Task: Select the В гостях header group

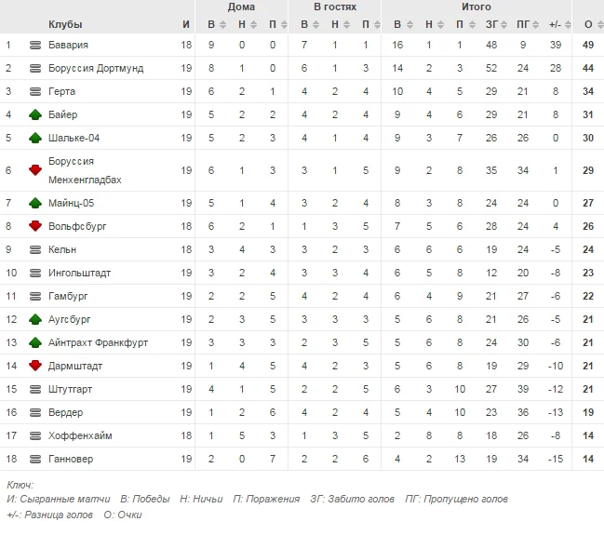Action: (x=334, y=7)
